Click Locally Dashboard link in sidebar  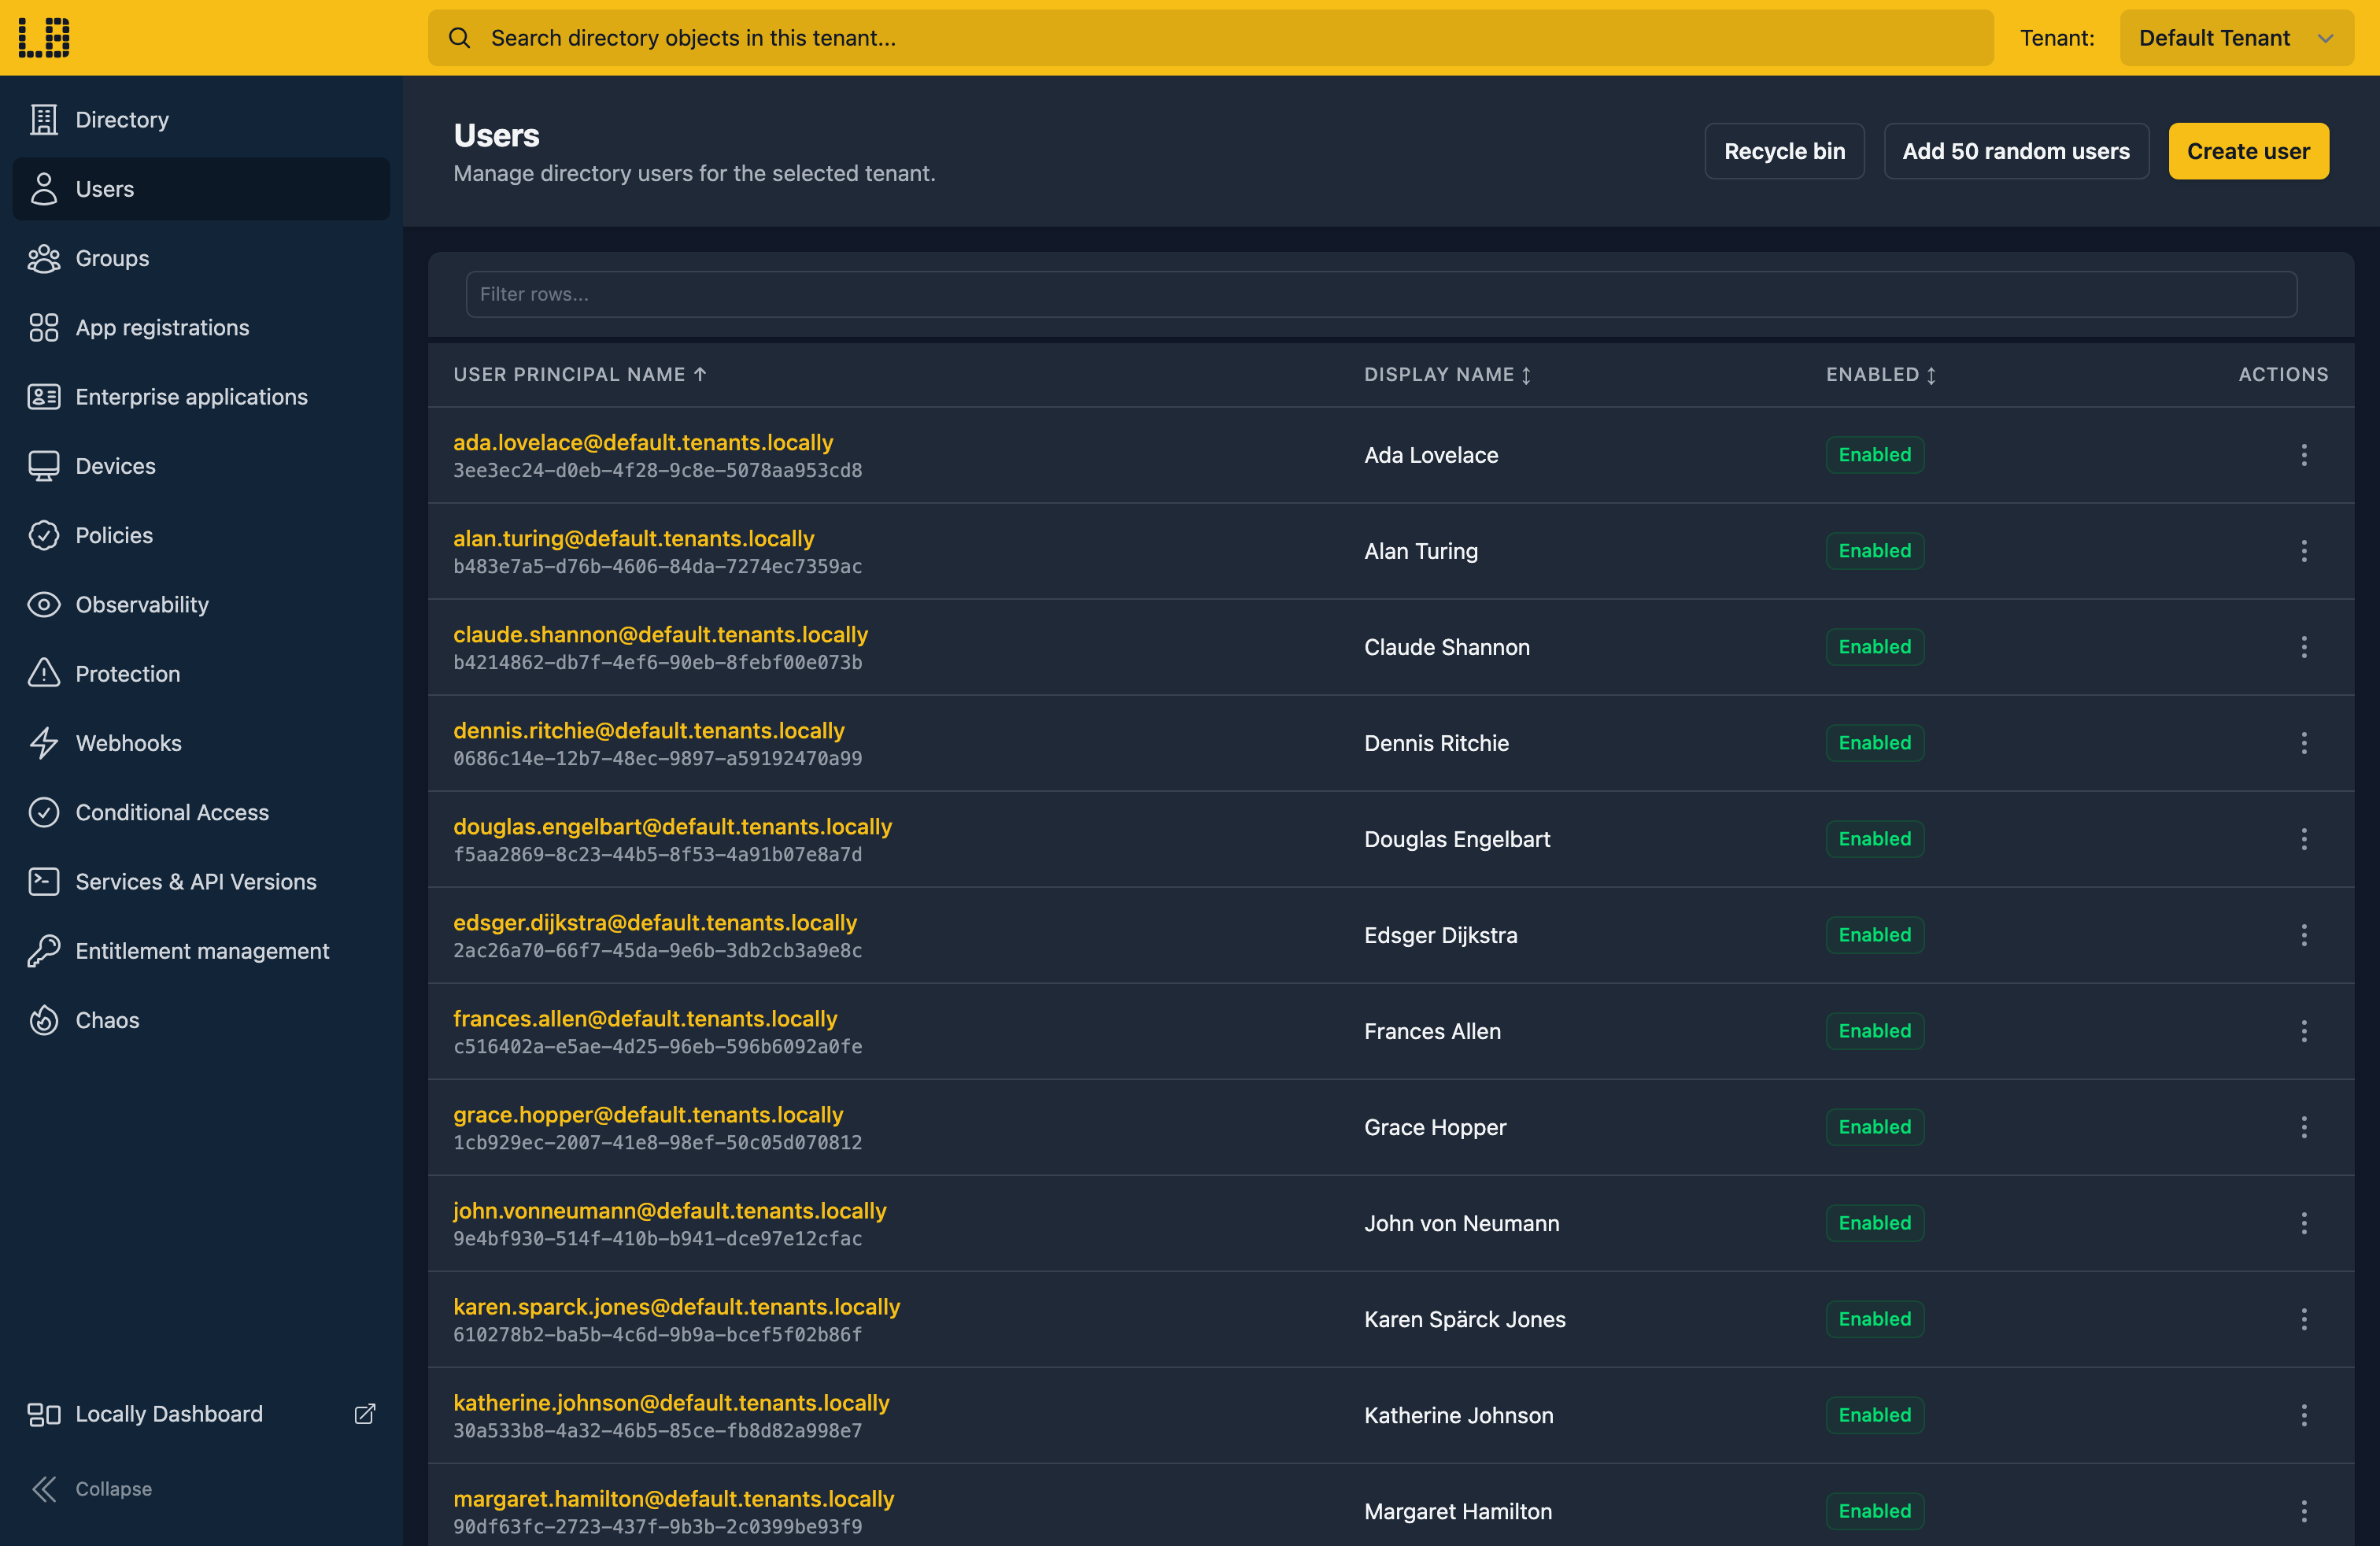(x=201, y=1413)
